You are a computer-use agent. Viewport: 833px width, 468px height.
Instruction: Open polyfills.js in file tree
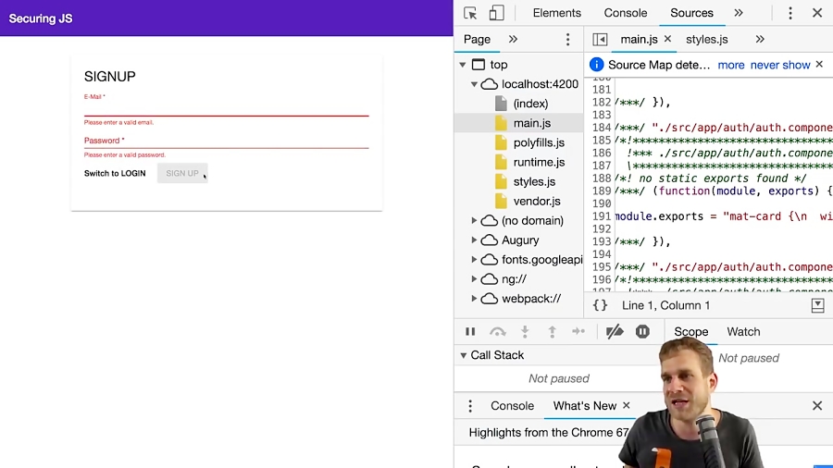coord(539,142)
